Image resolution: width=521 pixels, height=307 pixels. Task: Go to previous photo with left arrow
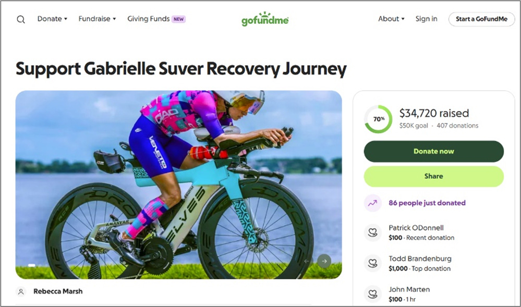click(x=307, y=261)
